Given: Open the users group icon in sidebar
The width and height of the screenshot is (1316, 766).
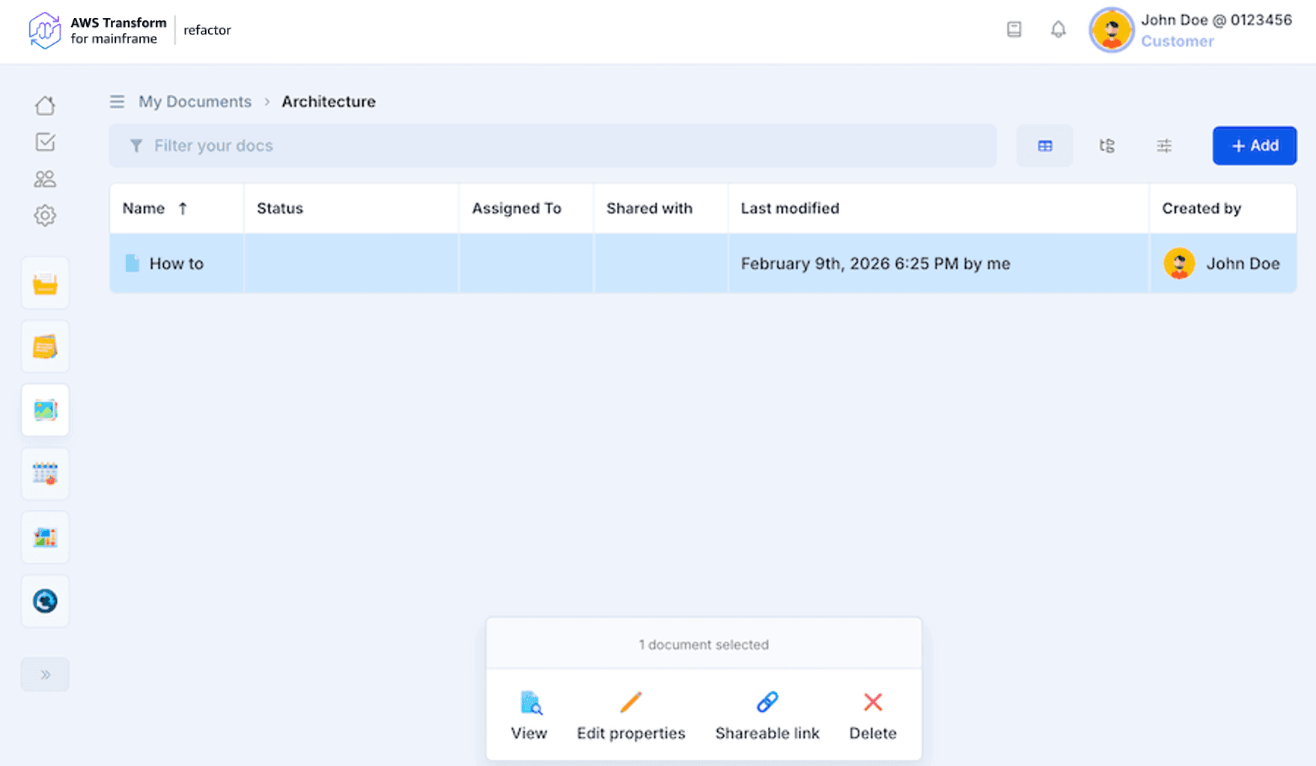Looking at the screenshot, I should coord(45,179).
